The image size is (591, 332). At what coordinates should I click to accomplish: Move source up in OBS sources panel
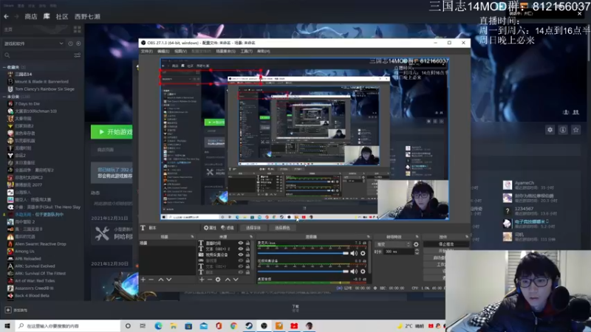228,280
